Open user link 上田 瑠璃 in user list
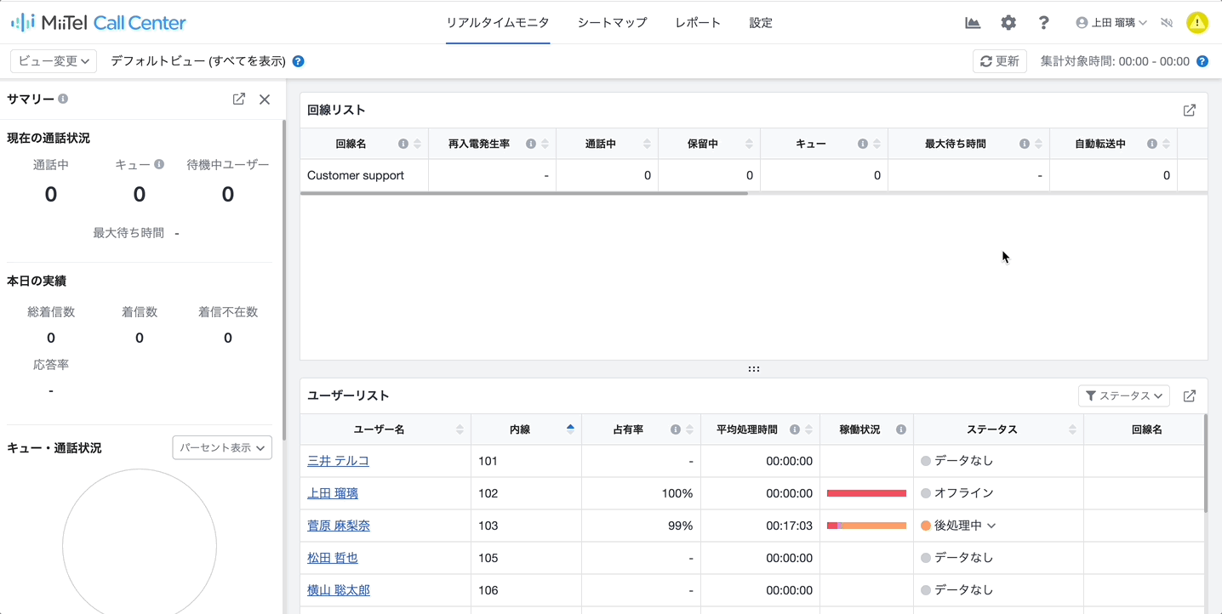This screenshot has width=1222, height=614. [x=333, y=493]
